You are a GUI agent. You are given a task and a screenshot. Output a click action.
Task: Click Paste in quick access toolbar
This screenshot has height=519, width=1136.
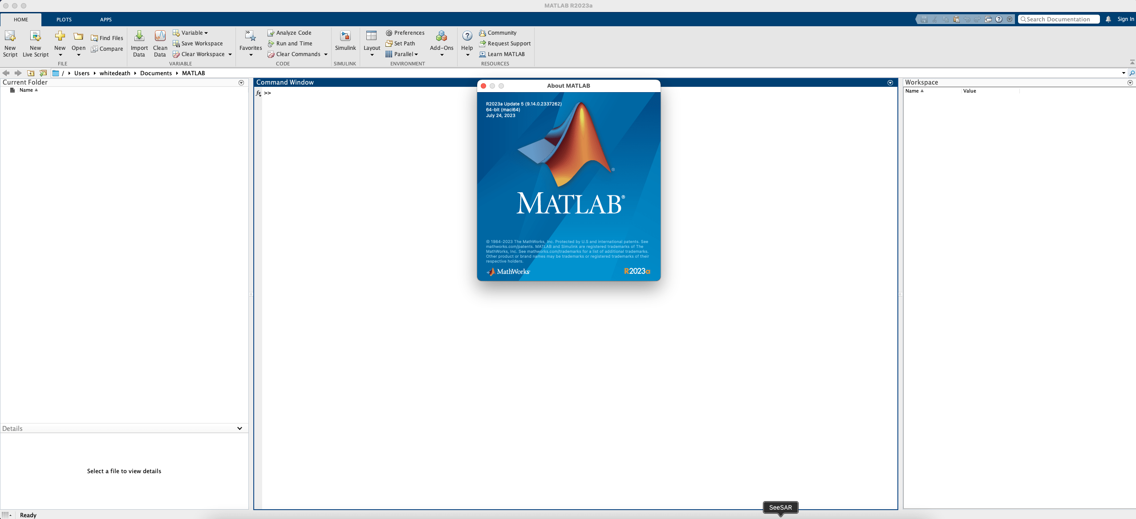tap(956, 19)
